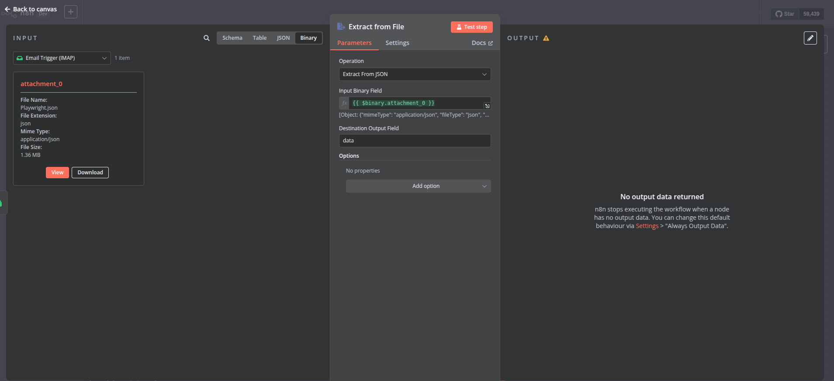Switch input view to Table
Image resolution: width=834 pixels, height=381 pixels.
[260, 38]
